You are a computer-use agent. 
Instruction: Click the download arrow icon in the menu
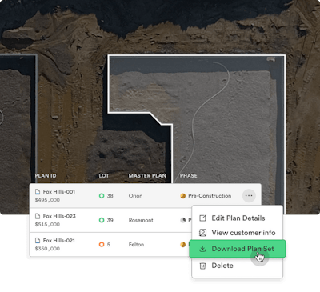point(202,249)
